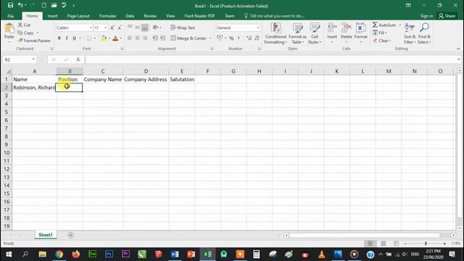Open the File tab
The image size is (464, 261).
[11, 16]
